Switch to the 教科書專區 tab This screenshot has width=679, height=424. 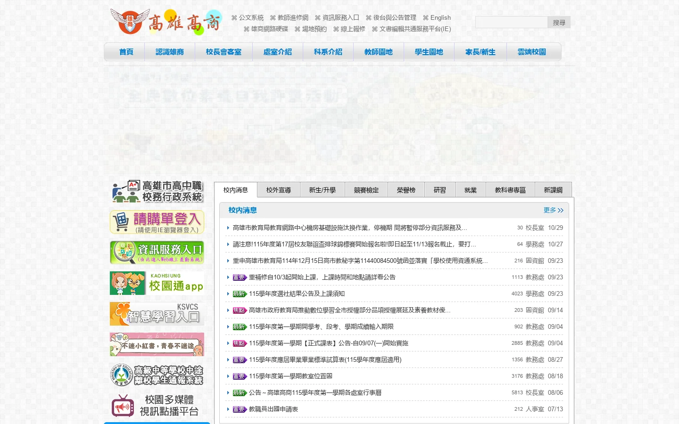(x=510, y=190)
